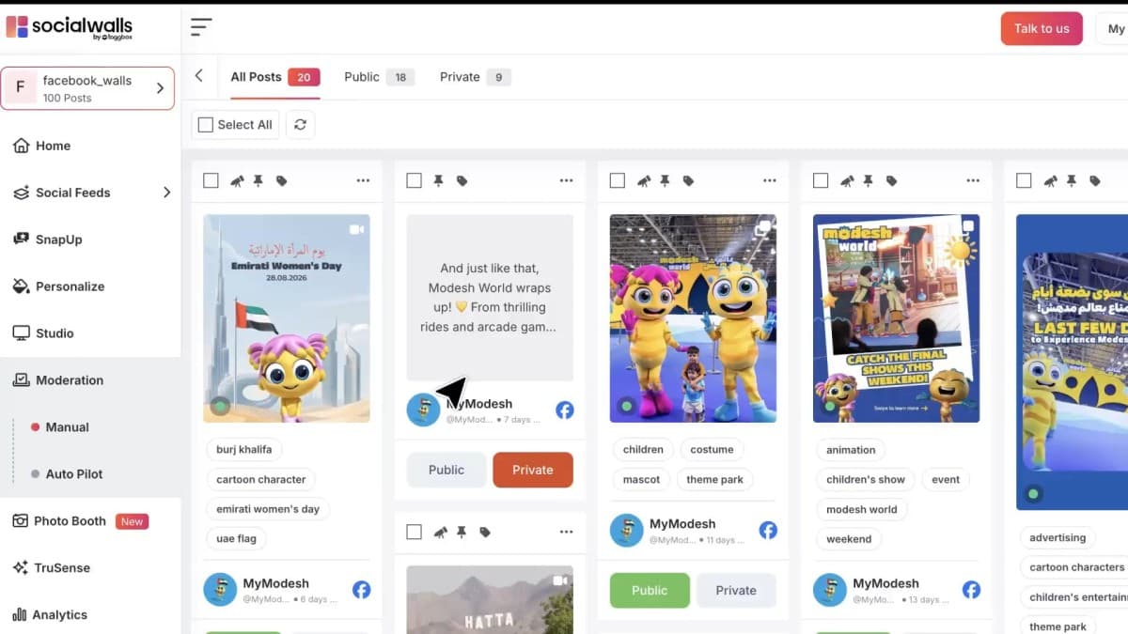Viewport: 1128px width, 634px height.
Task: Set the mascot costume post to Private
Action: pos(736,590)
